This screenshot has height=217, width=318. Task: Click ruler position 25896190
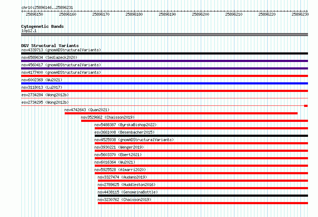168,14
